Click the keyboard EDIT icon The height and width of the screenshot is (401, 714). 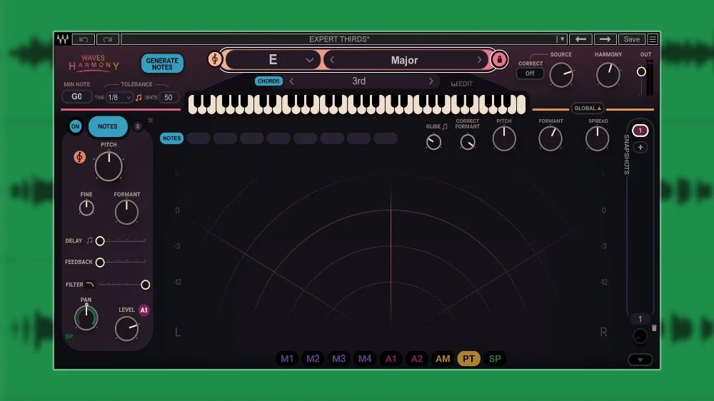click(x=462, y=83)
